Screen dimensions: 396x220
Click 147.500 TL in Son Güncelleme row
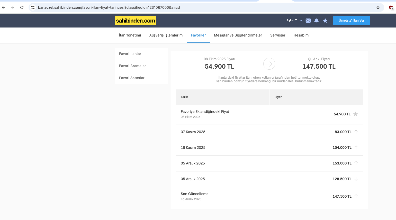pyautogui.click(x=342, y=196)
